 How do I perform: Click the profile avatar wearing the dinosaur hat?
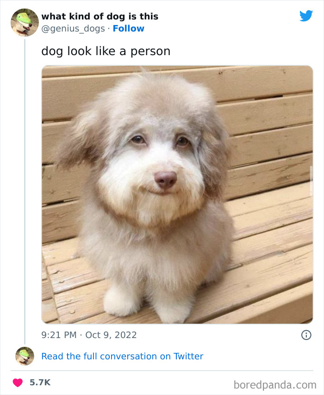pos(24,22)
